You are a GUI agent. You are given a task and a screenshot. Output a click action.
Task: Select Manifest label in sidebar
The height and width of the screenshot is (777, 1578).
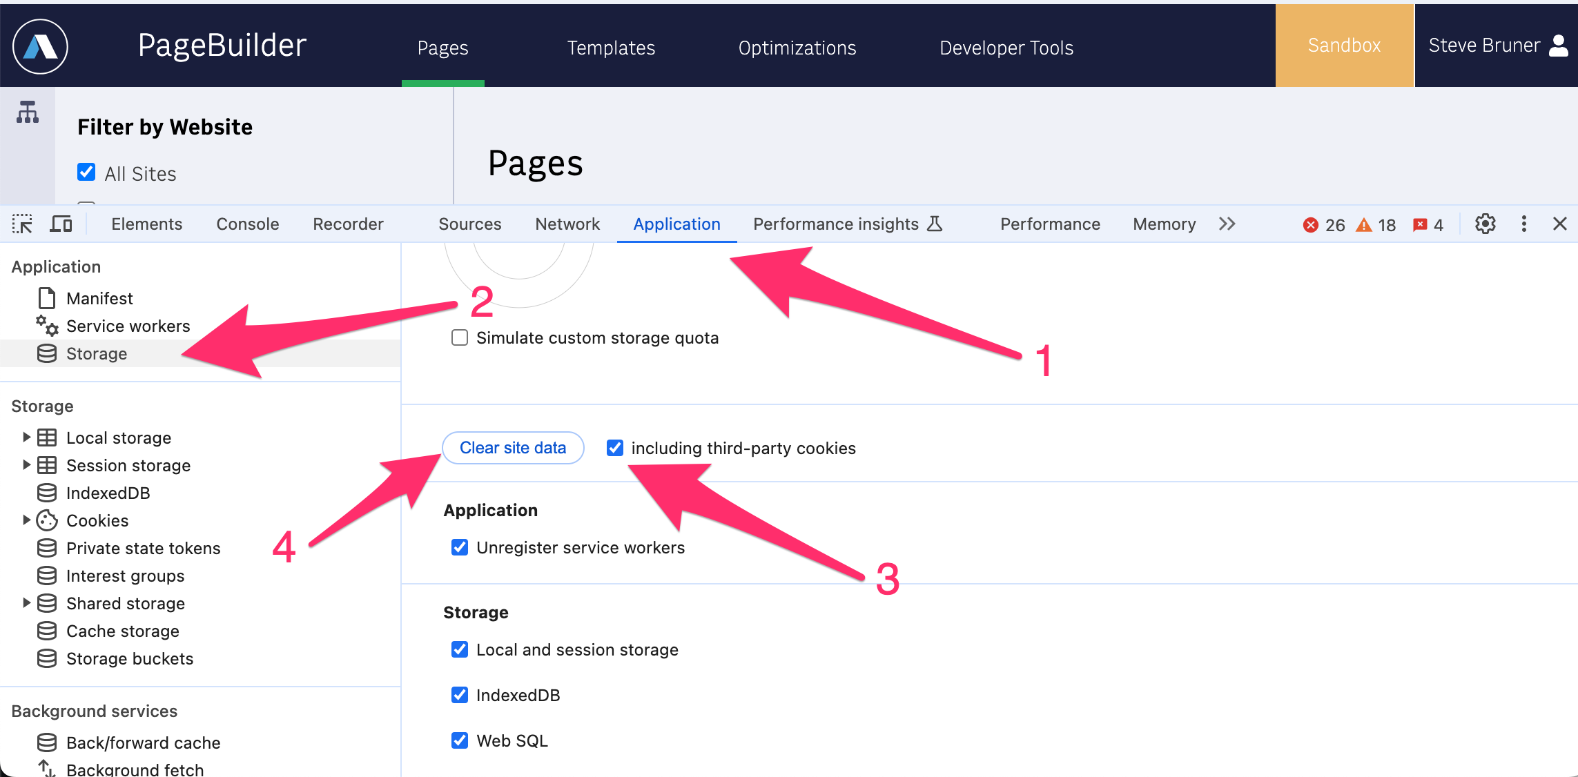(x=99, y=298)
